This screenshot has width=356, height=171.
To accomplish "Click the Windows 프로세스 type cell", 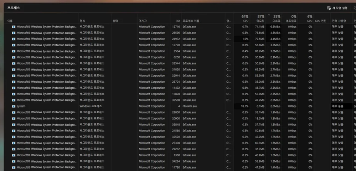I will pos(91,106).
